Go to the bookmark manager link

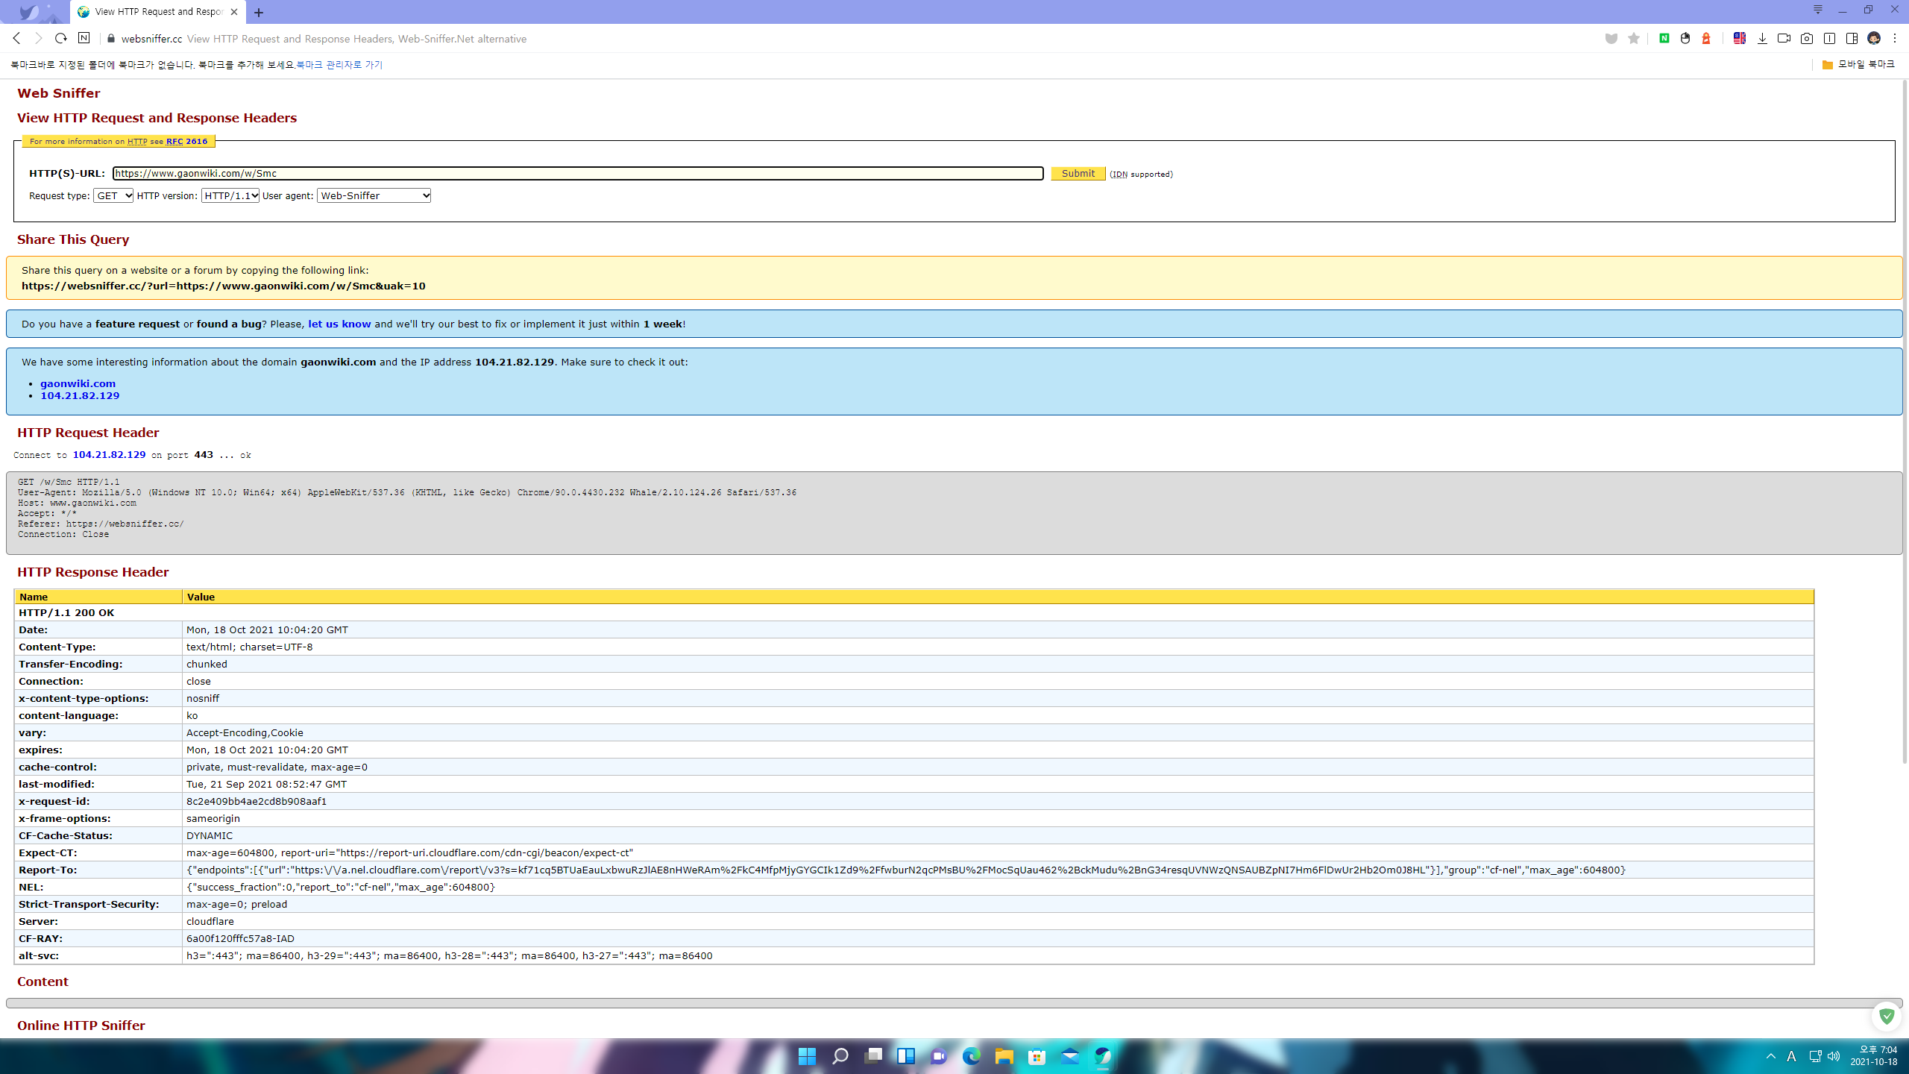[x=339, y=65]
